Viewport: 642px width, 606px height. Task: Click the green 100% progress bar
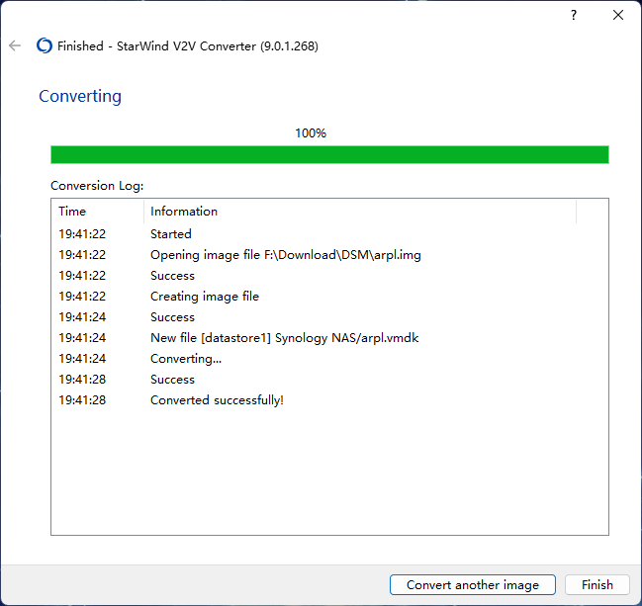pyautogui.click(x=329, y=154)
